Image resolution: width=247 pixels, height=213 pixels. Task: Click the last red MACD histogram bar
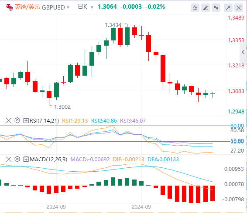point(213,193)
